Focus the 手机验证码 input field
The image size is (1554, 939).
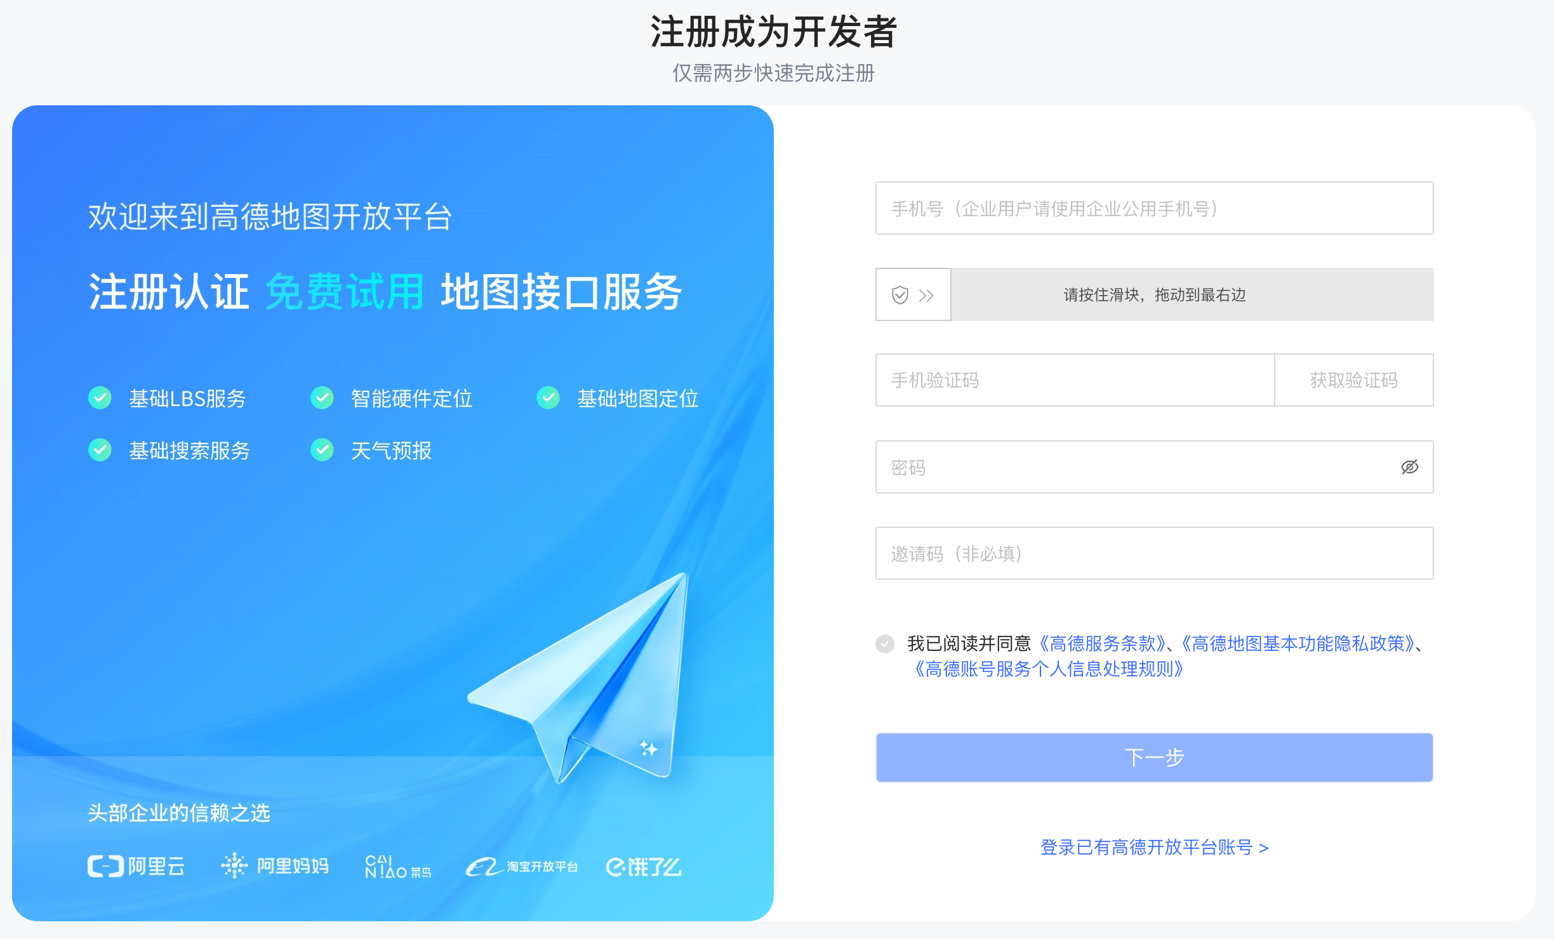click(x=1075, y=380)
